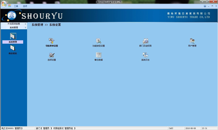Select the 系统管理 sidebar icon
Screen dimensions: 218x130
(13, 36)
